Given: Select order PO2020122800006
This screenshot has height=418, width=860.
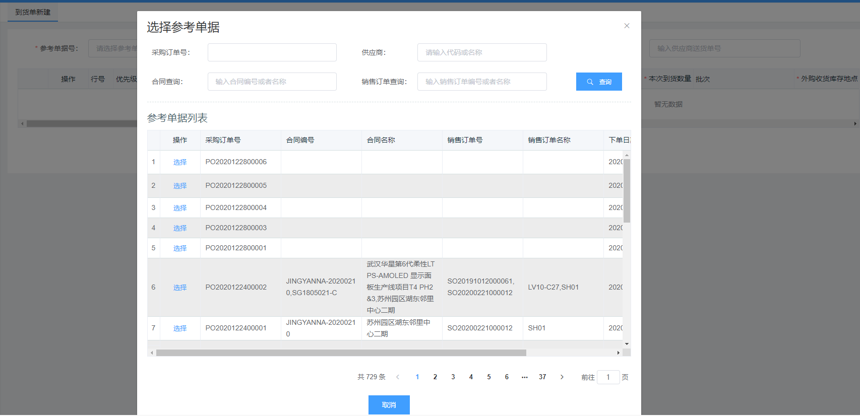Looking at the screenshot, I should pos(180,162).
